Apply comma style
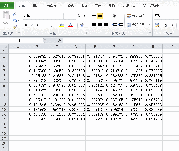Viewport: 179px width, 151px height. (172, 25)
